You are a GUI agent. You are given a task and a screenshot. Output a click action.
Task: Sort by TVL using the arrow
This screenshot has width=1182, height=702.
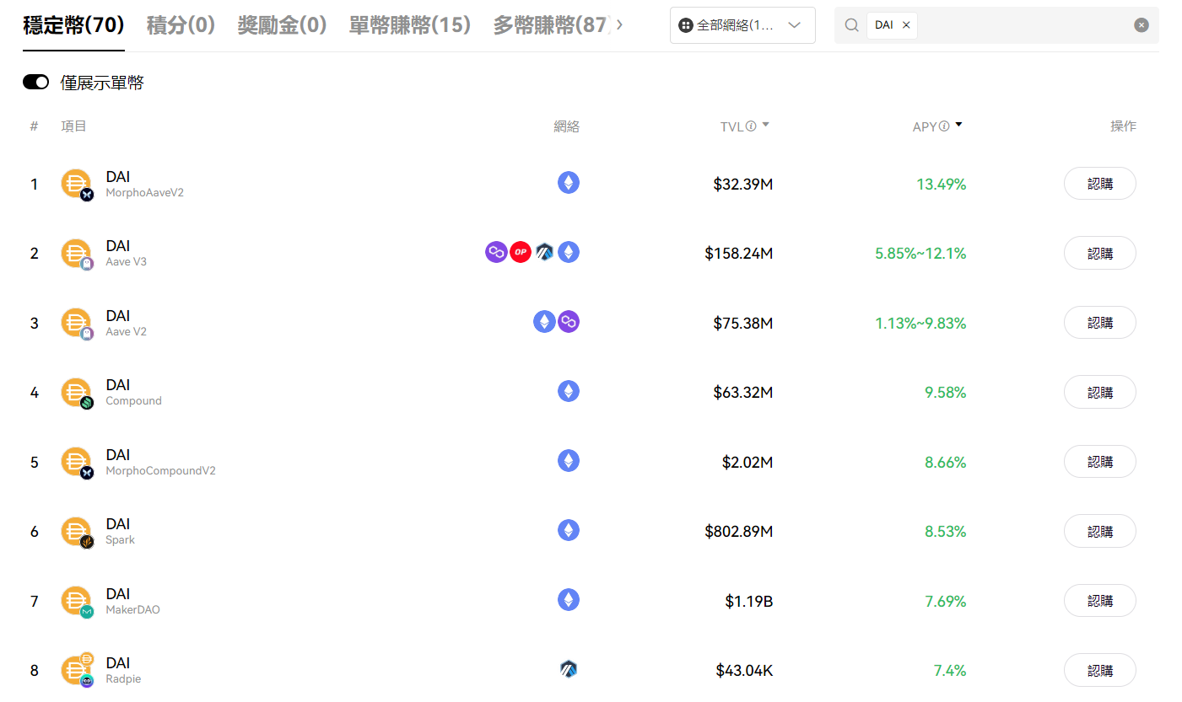pyautogui.click(x=765, y=125)
